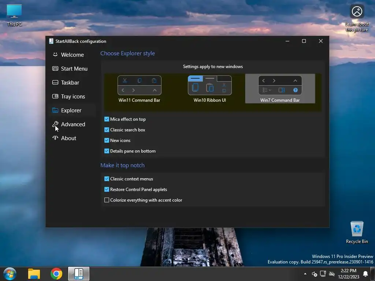The height and width of the screenshot is (281, 375).
Task: Click the Start Menu sidebar icon
Action: [x=55, y=68]
